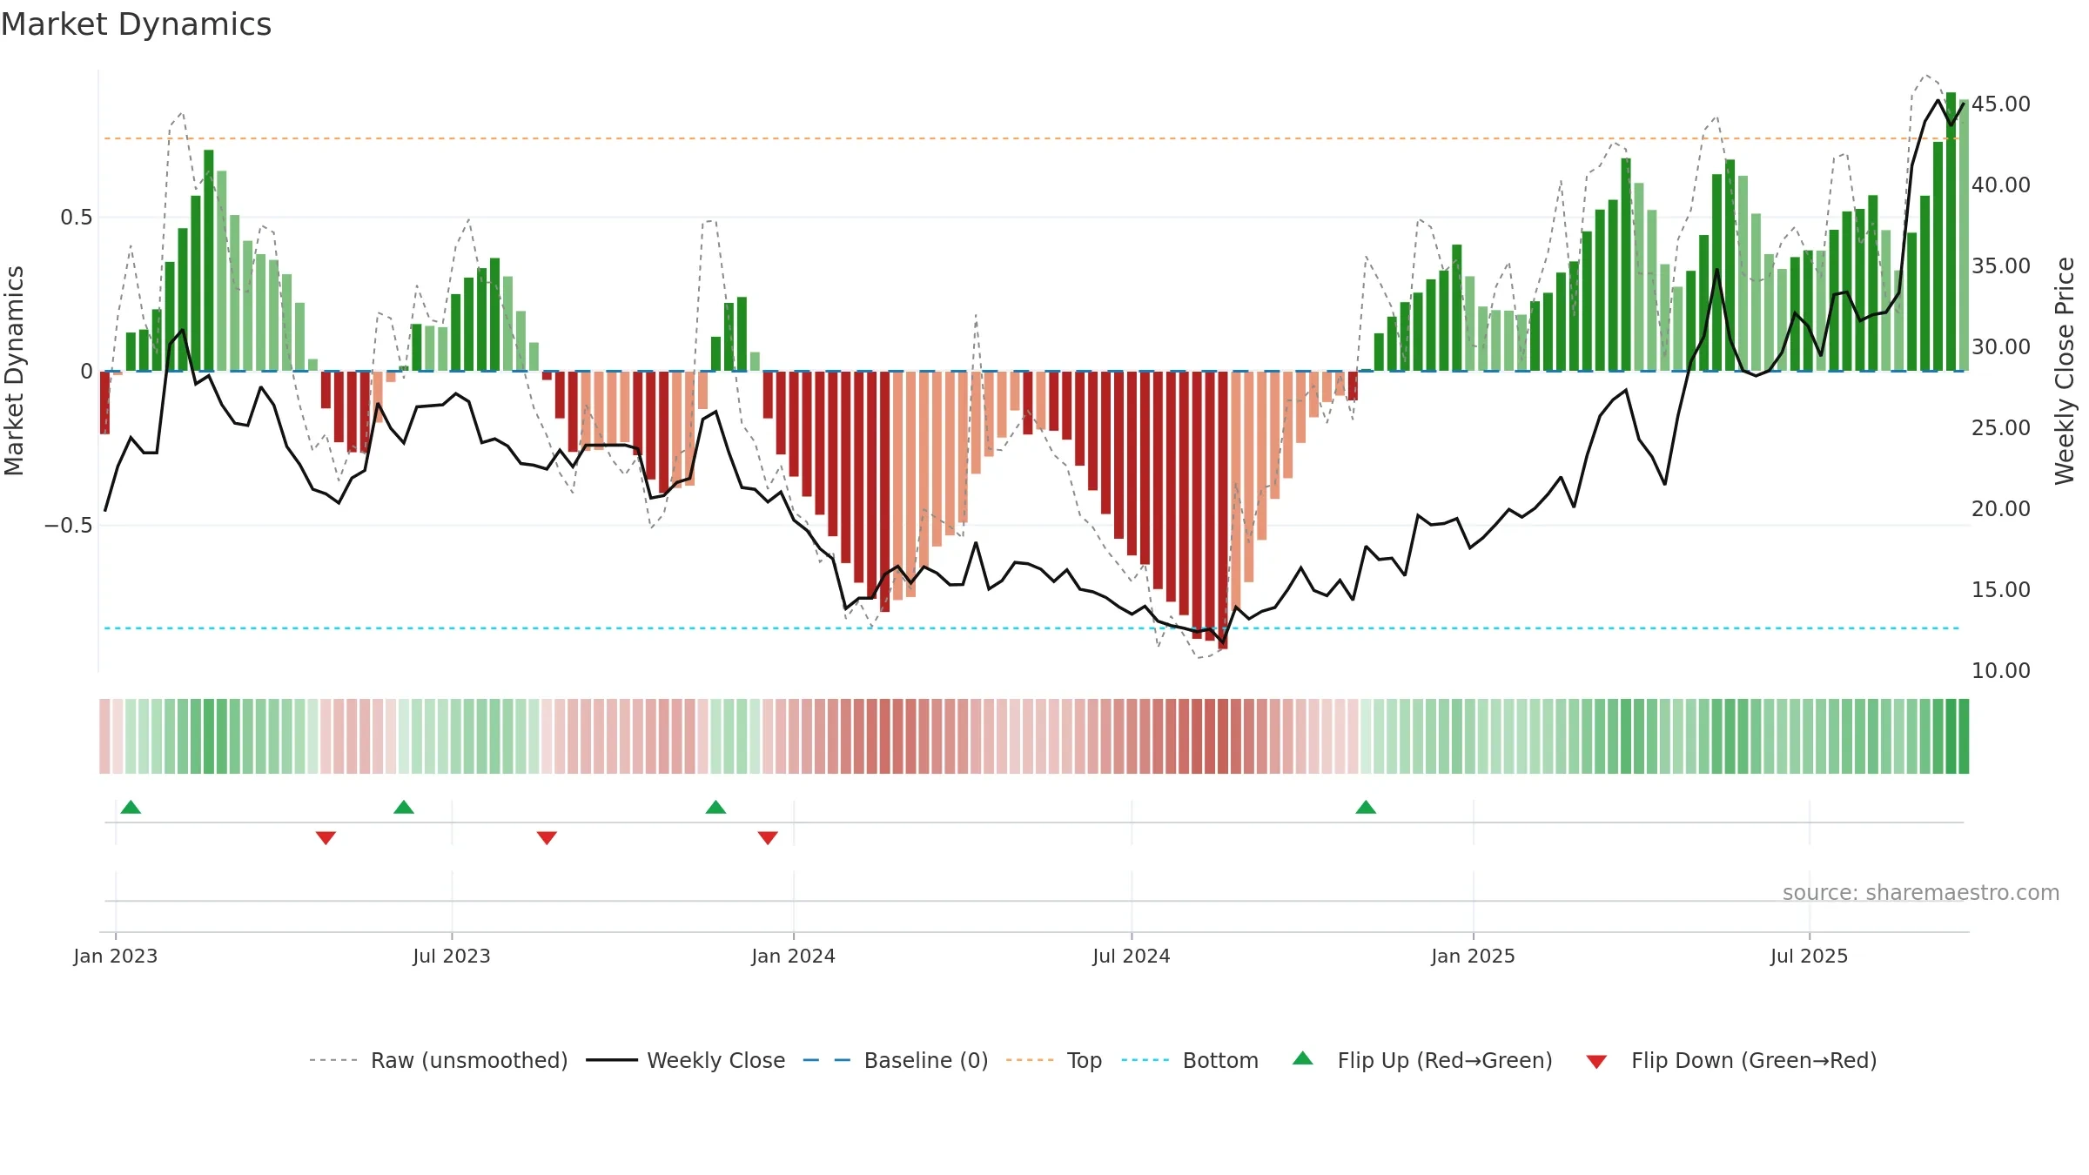Click the Jan 2023 axis label

(x=116, y=956)
